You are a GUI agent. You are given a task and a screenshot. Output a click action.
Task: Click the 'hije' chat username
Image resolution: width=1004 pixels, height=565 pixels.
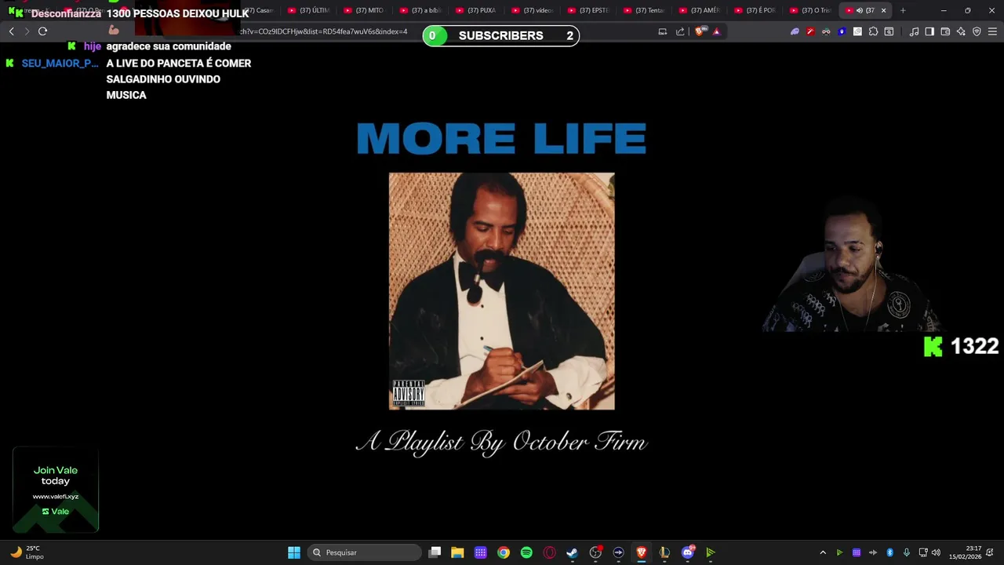coord(93,46)
